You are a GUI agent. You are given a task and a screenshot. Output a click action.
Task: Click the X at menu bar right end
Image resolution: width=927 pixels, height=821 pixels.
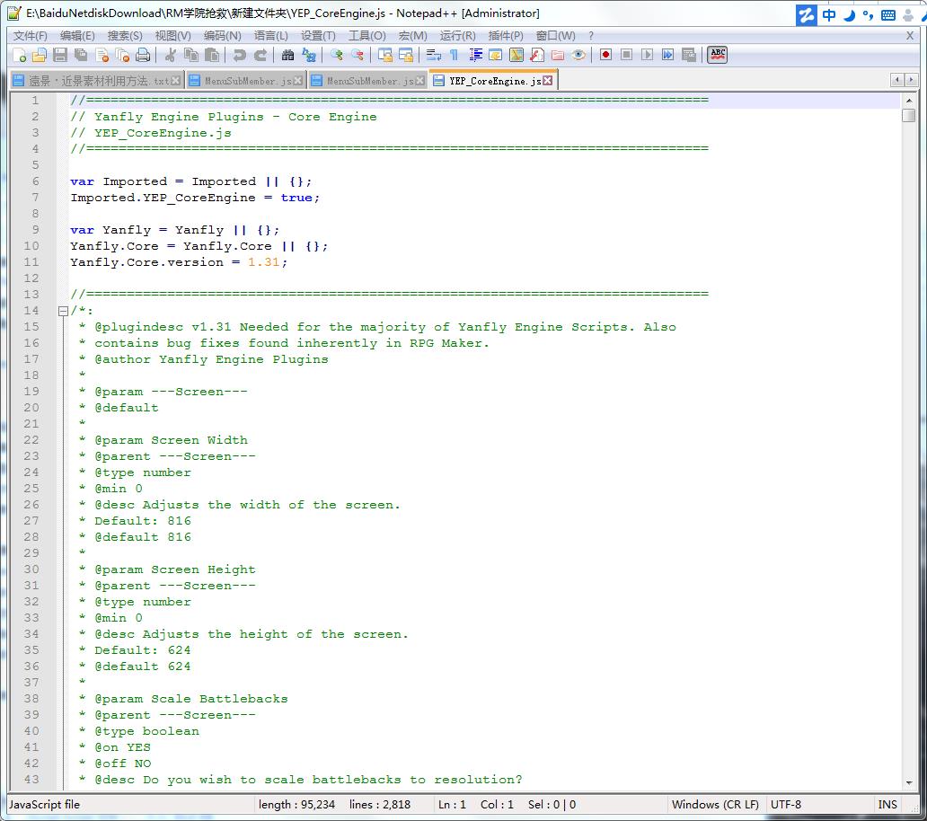tap(909, 35)
